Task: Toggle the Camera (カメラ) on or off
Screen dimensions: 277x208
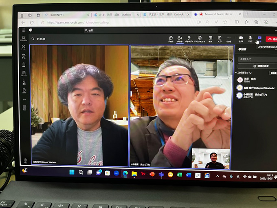Action: [x=241, y=39]
